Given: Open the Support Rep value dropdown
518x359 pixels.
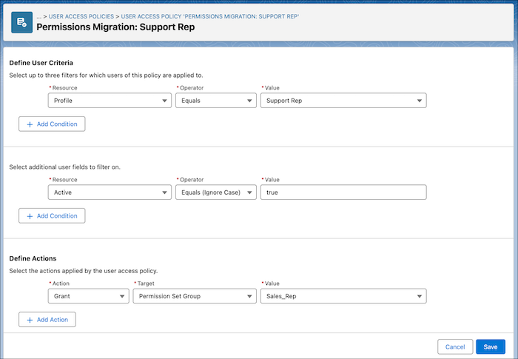Looking at the screenshot, I should pyautogui.click(x=343, y=101).
